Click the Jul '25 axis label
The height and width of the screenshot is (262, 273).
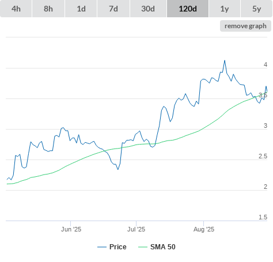click(x=136, y=229)
